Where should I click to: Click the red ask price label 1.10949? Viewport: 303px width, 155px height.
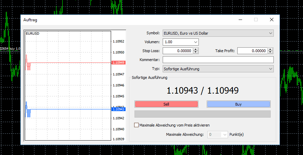[x=118, y=63]
